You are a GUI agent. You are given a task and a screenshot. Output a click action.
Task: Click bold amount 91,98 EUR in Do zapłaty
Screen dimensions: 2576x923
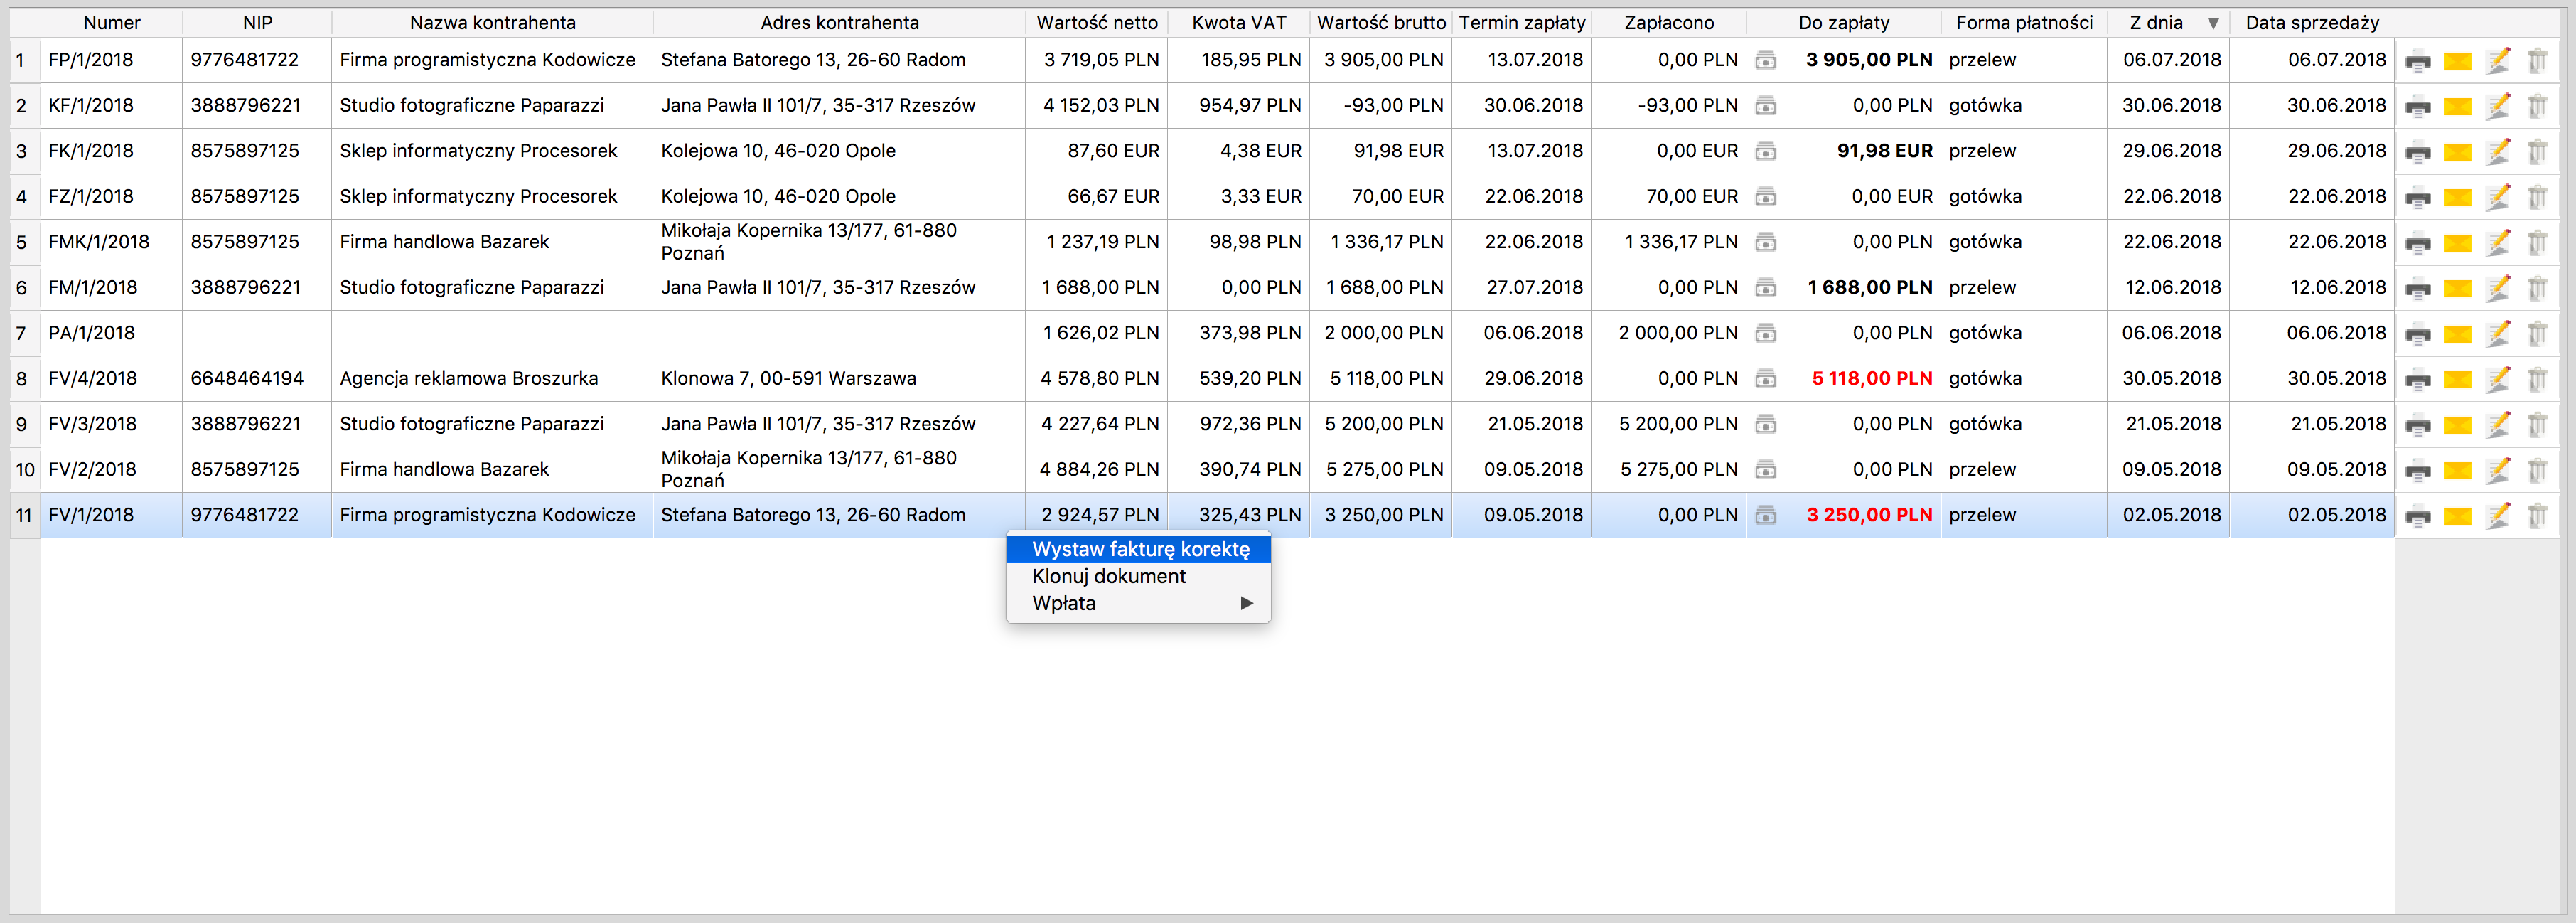click(x=1885, y=151)
